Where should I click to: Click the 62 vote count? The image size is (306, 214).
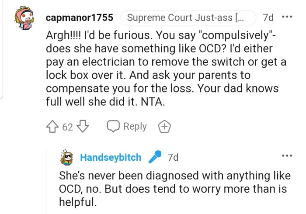pos(67,127)
